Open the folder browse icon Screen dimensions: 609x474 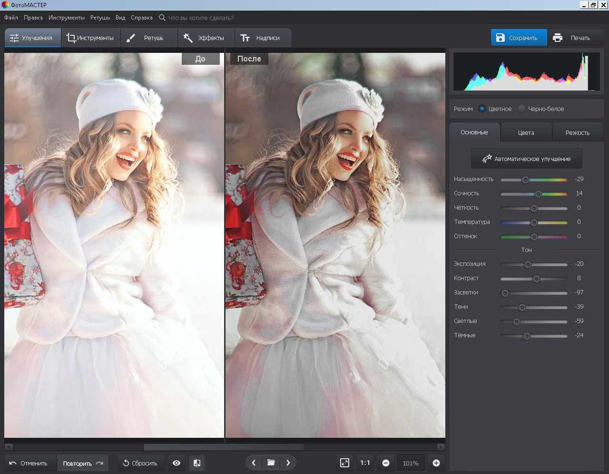271,463
